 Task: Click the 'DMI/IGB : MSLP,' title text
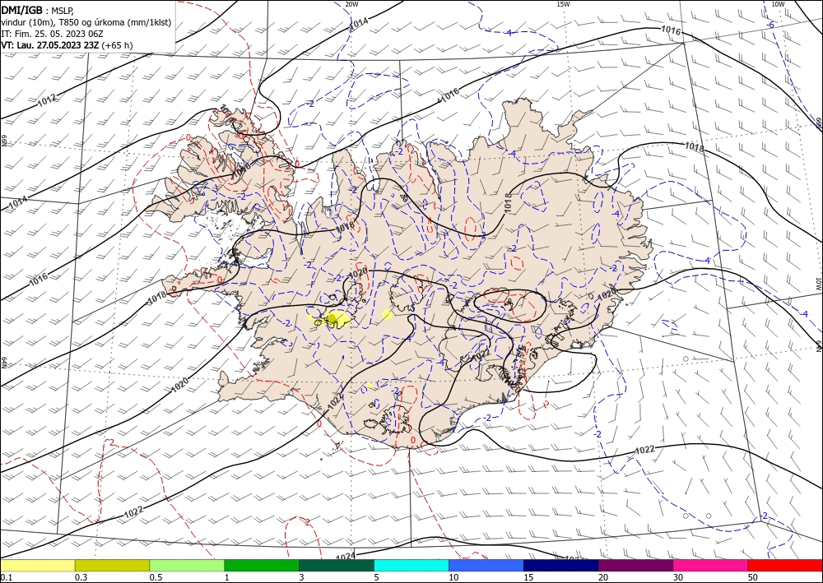click(x=38, y=10)
